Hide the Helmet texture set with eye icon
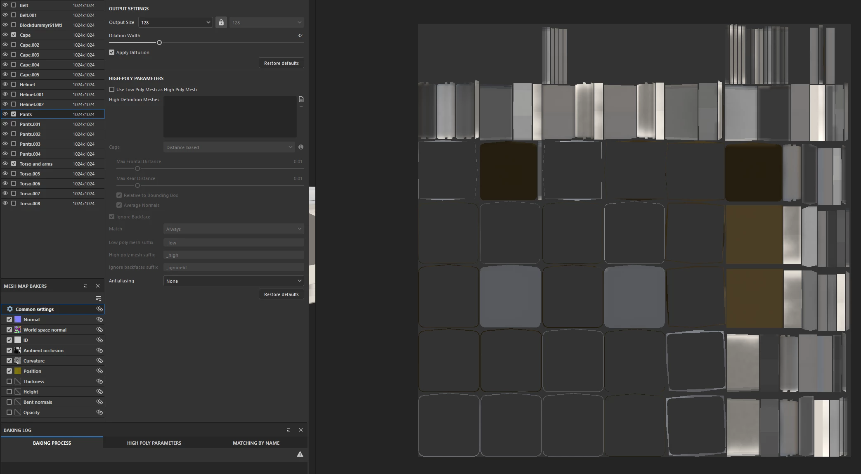The height and width of the screenshot is (474, 861). click(5, 84)
